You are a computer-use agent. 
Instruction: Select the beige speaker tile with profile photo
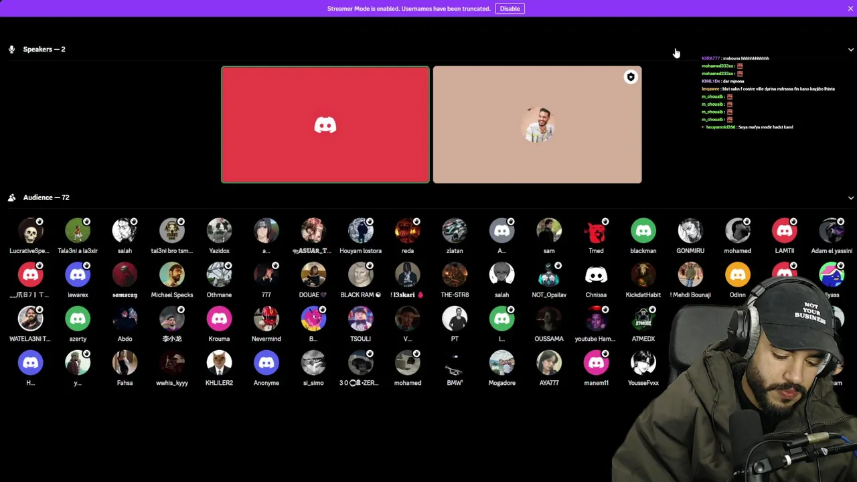point(537,125)
